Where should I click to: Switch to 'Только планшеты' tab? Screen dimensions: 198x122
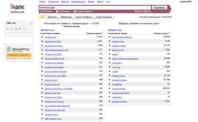click(104, 17)
